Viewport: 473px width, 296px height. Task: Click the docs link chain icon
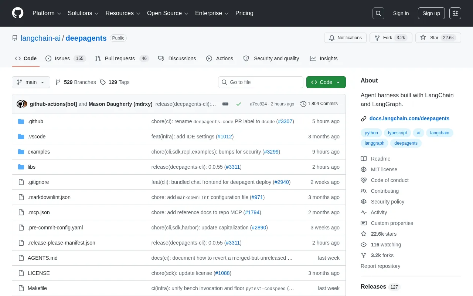click(x=364, y=119)
